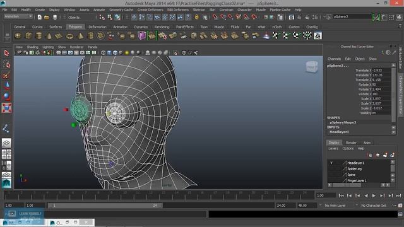Click the Save Scene icon
The image size is (404, 227).
click(x=55, y=17)
